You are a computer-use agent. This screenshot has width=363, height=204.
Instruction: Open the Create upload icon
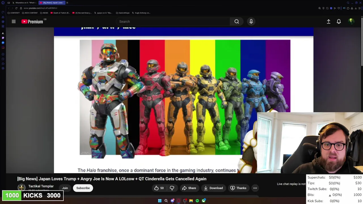(x=328, y=22)
